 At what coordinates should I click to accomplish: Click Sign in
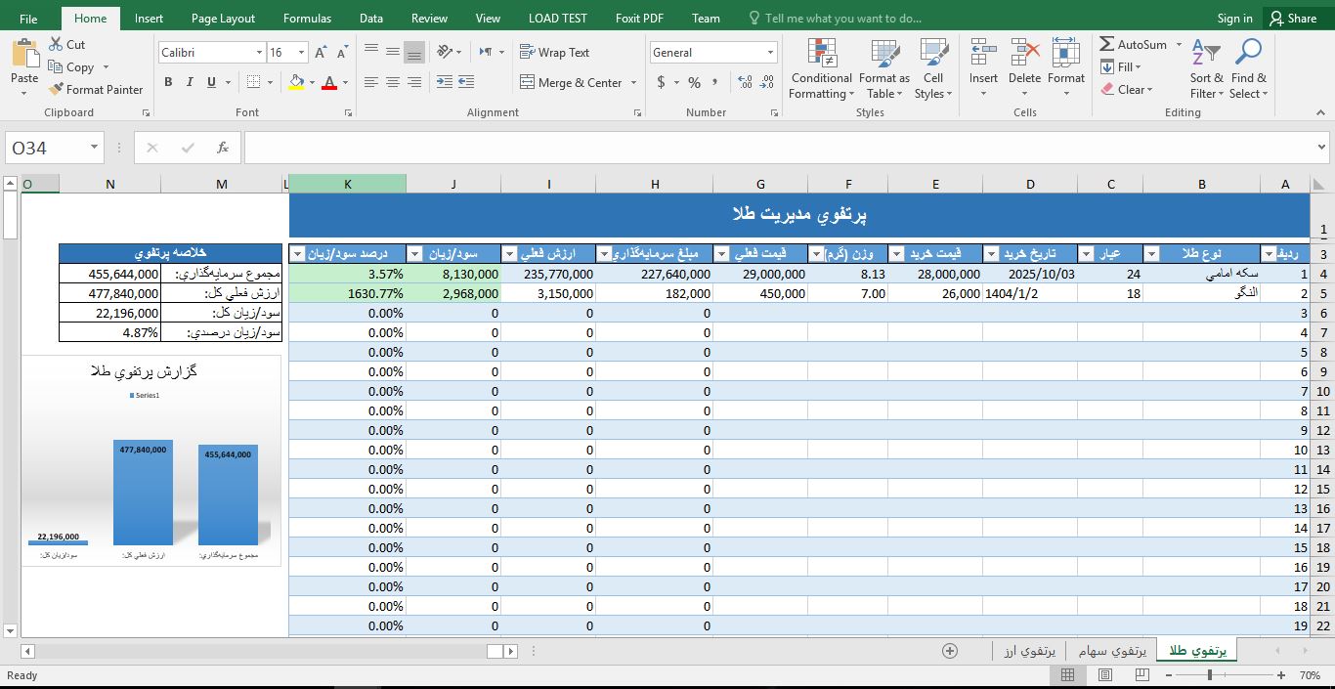pyautogui.click(x=1234, y=19)
